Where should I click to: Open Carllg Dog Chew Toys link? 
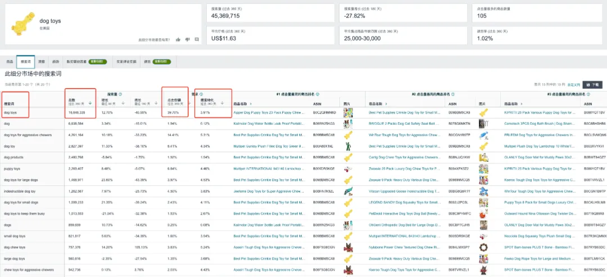click(x=405, y=157)
